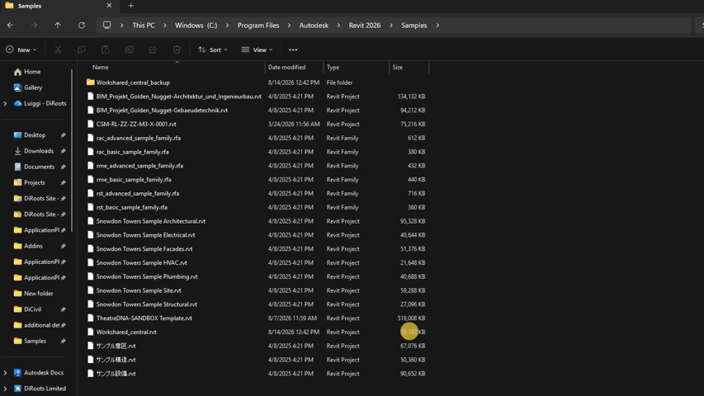704x396 pixels.
Task: Open Home in navigation pane
Action: pos(32,72)
